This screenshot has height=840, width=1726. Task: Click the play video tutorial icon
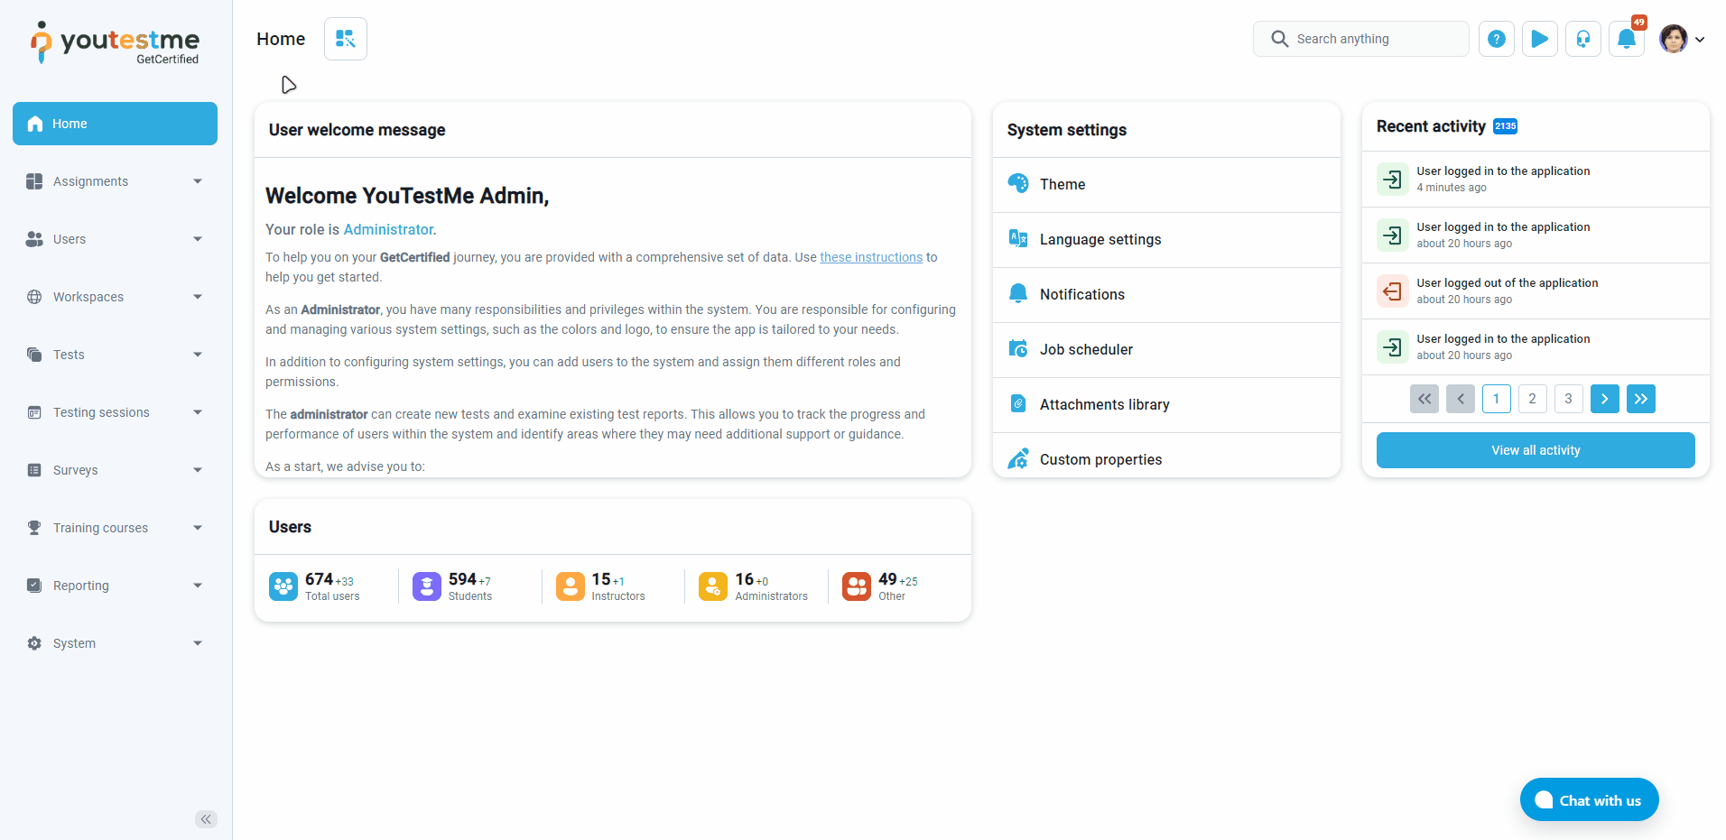click(x=1539, y=39)
